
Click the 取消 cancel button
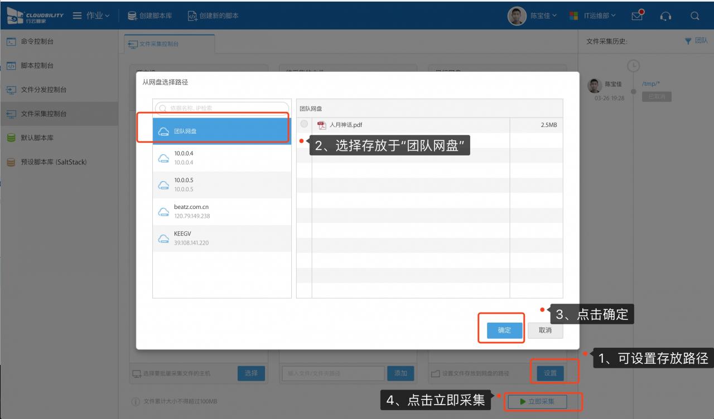[x=545, y=330]
